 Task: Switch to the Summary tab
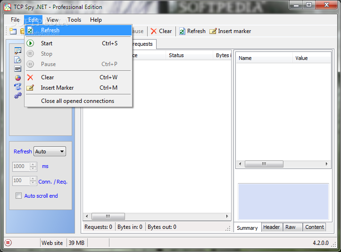(x=247, y=228)
